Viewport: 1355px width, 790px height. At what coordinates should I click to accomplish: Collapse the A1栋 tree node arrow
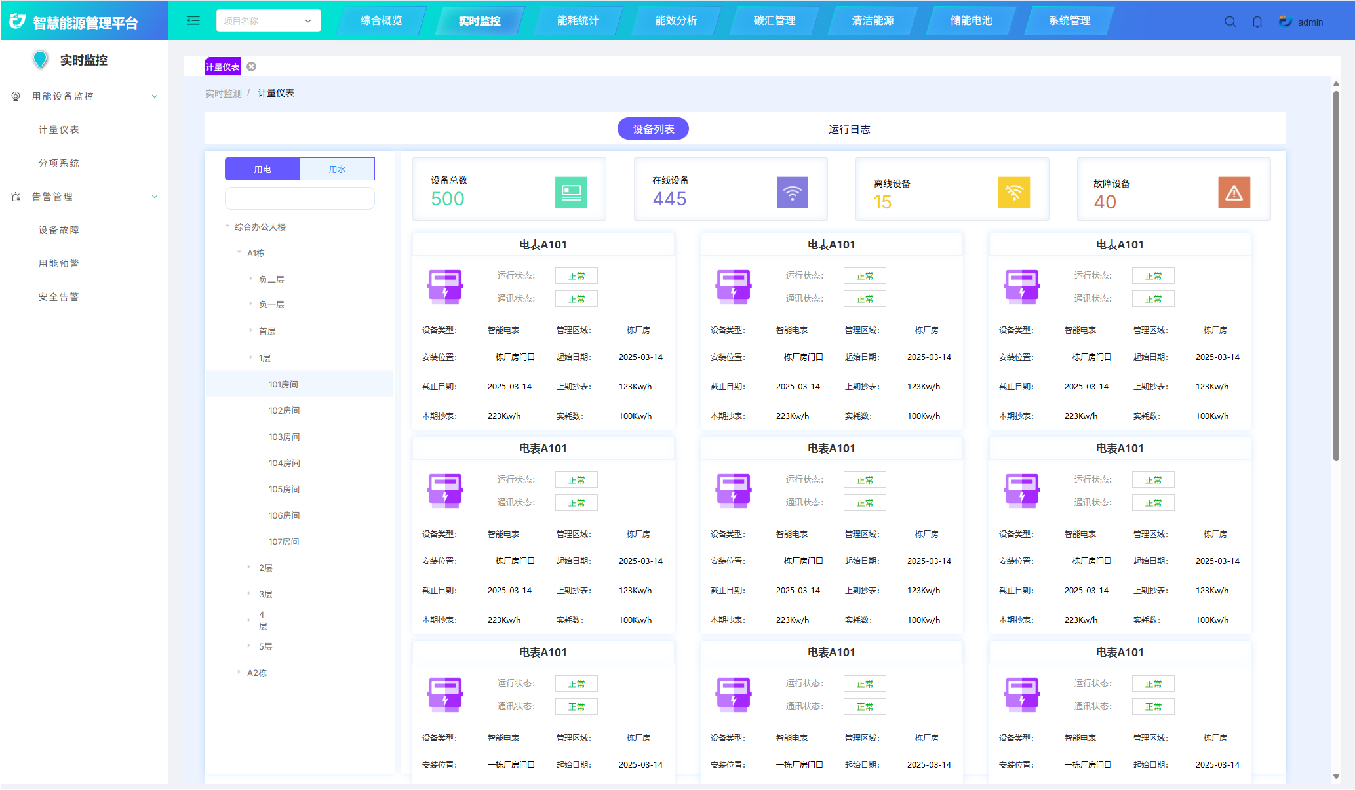(x=239, y=252)
